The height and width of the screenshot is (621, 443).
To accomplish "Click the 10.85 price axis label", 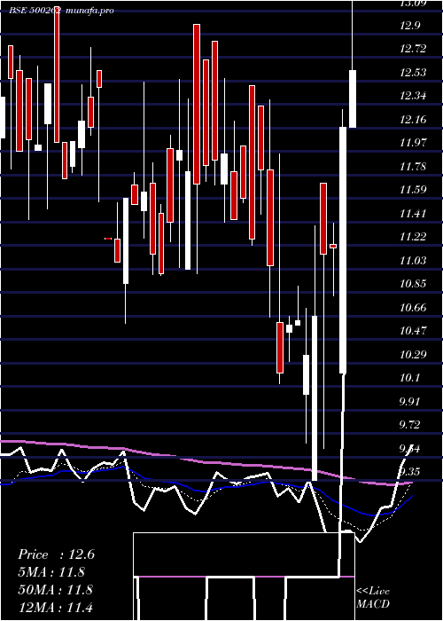I will point(414,284).
